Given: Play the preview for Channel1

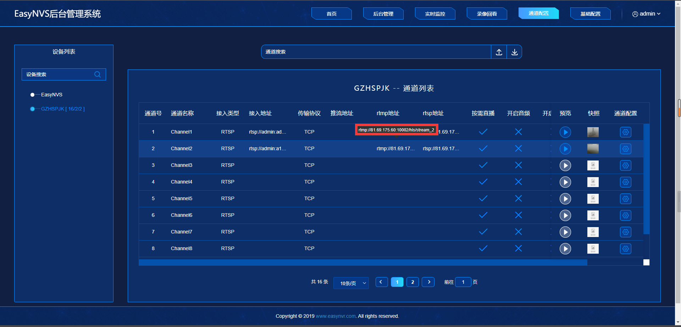Looking at the screenshot, I should [565, 132].
